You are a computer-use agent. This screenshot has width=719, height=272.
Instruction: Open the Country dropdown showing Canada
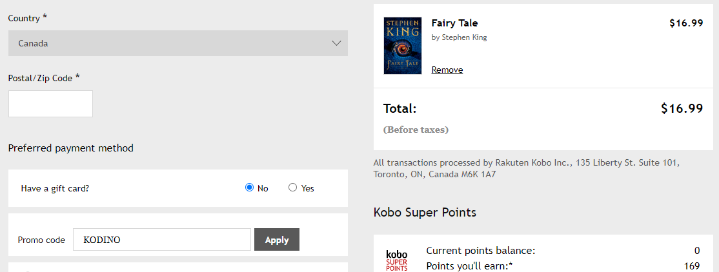[178, 43]
